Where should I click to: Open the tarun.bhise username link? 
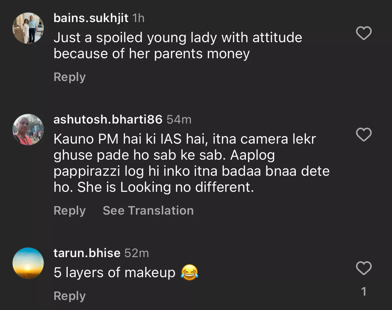[x=87, y=253]
